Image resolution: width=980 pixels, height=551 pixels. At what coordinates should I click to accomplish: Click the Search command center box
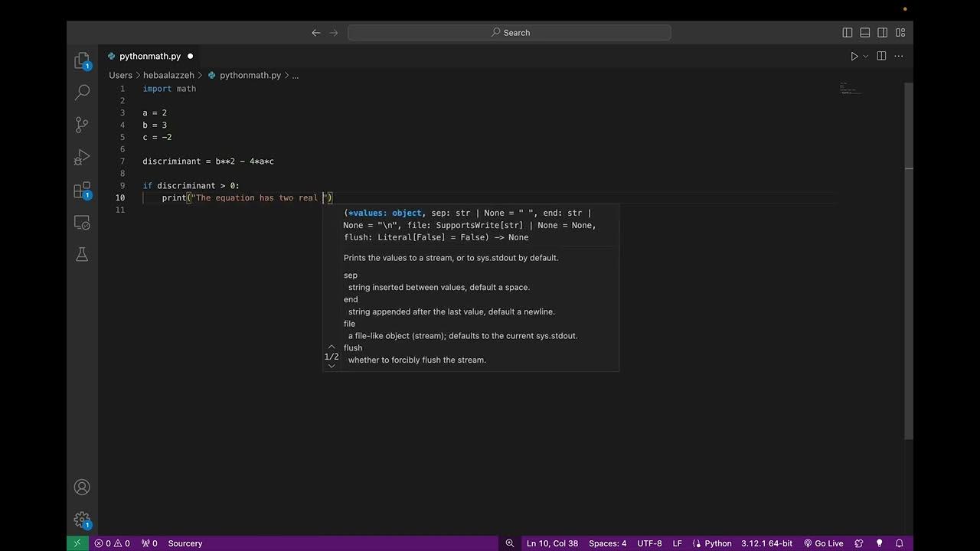click(509, 32)
